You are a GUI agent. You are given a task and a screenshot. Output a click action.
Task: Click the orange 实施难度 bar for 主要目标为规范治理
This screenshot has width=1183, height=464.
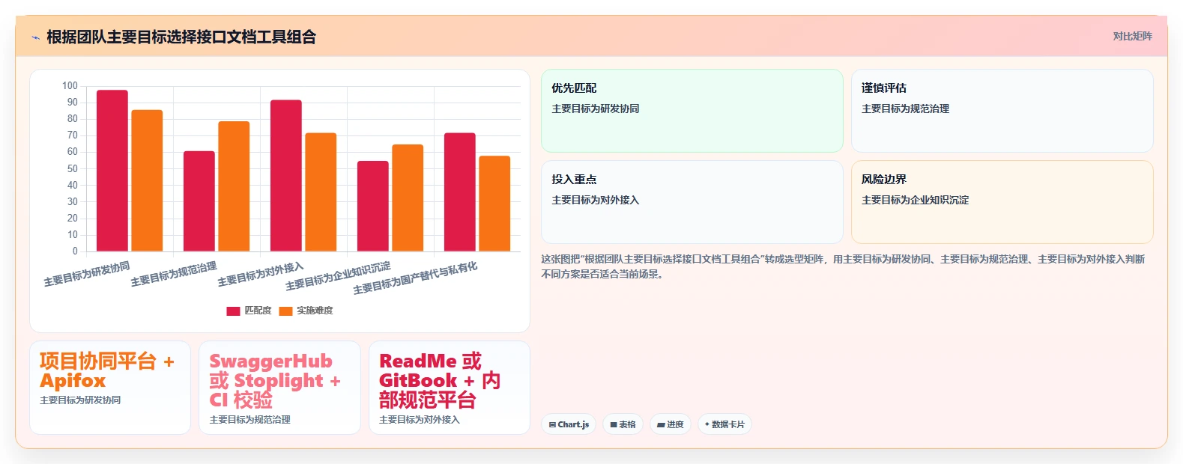pos(234,186)
